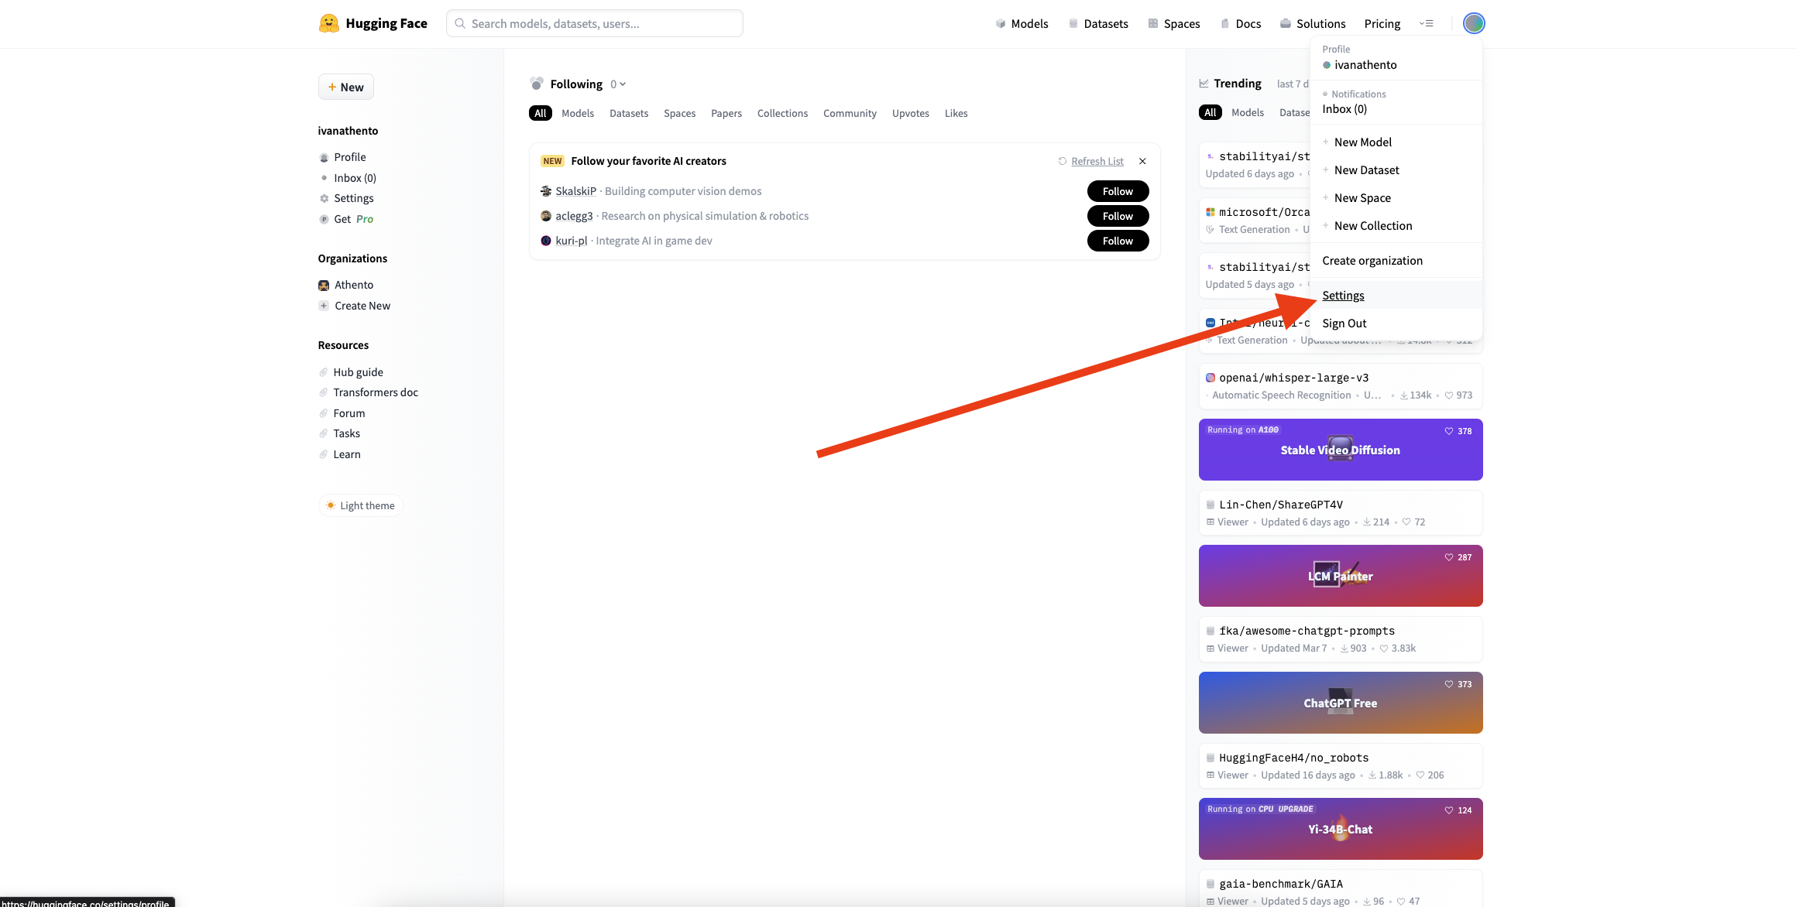Screen dimensions: 1796x907
Task: Choose New Collection from dropdown menu
Action: point(1373,226)
